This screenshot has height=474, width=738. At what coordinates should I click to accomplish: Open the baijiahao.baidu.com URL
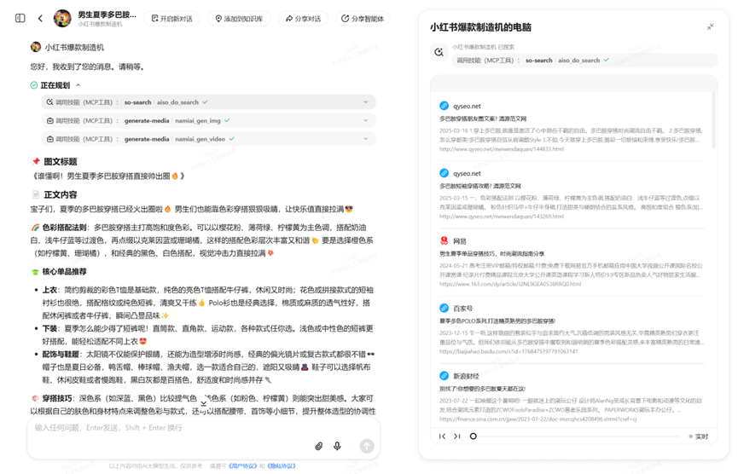508,351
